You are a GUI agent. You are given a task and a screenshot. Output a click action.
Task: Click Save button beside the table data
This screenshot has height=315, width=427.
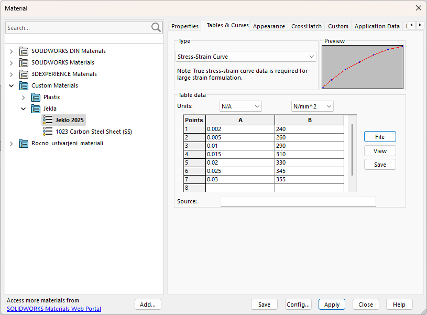coord(380,165)
